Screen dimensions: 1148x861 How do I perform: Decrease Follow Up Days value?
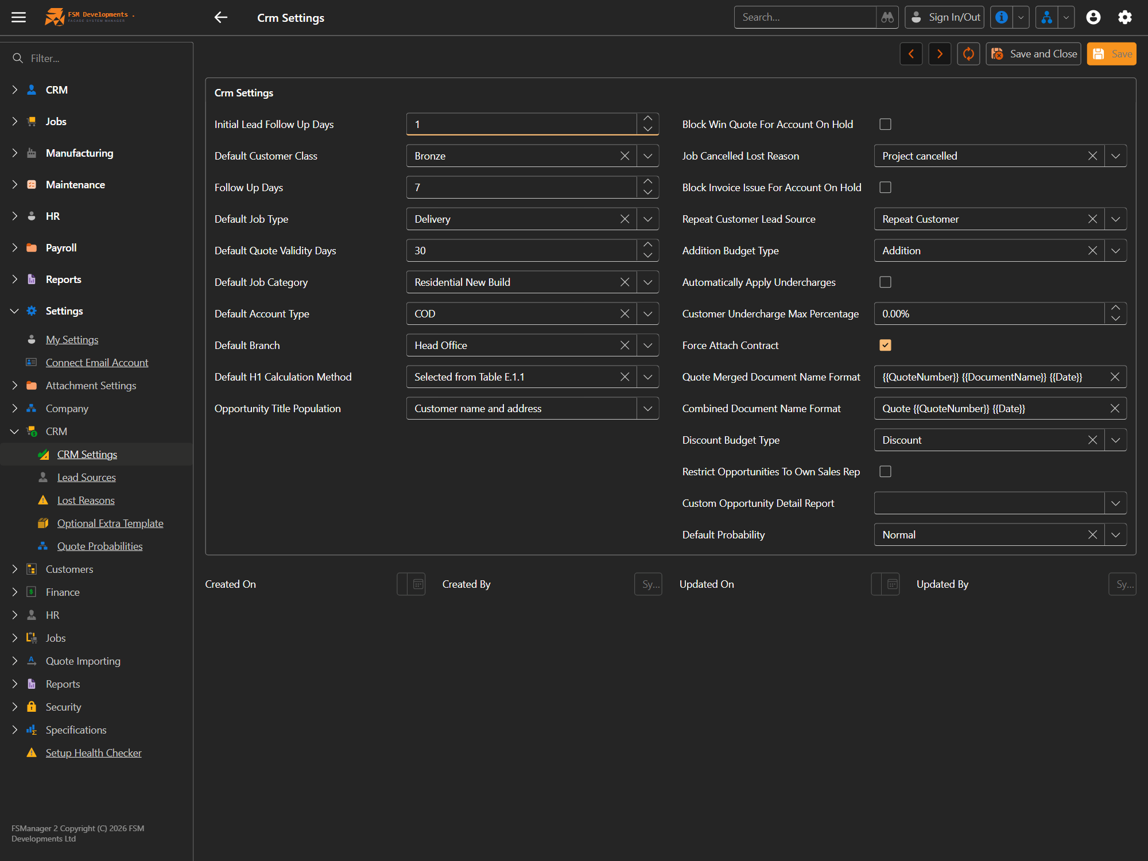648,193
